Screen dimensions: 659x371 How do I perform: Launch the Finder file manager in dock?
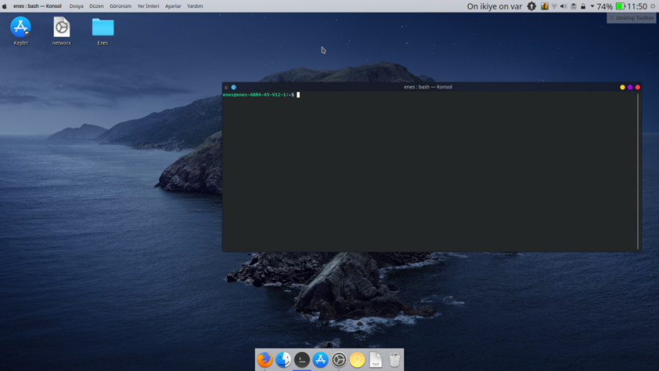[283, 359]
